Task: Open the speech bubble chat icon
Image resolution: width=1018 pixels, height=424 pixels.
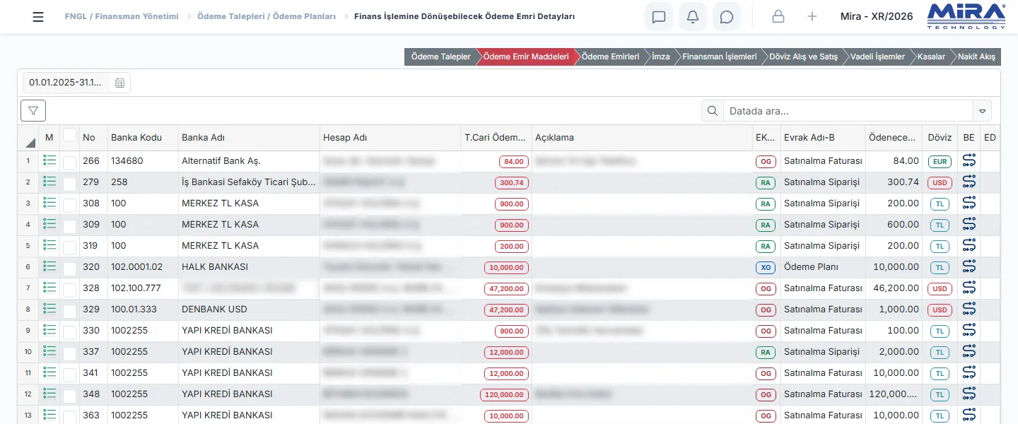Action: [x=727, y=16]
